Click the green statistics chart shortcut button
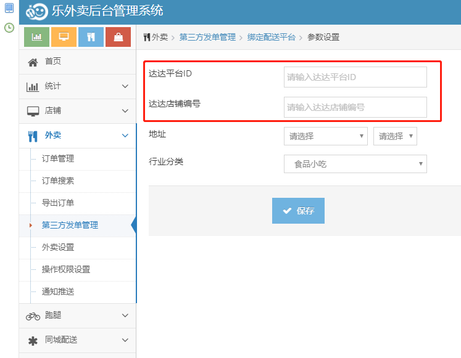 [37, 37]
